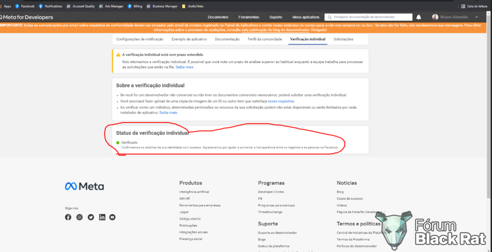Expand the account dropdown arrow
This screenshot has width=492, height=252.
click(477, 17)
